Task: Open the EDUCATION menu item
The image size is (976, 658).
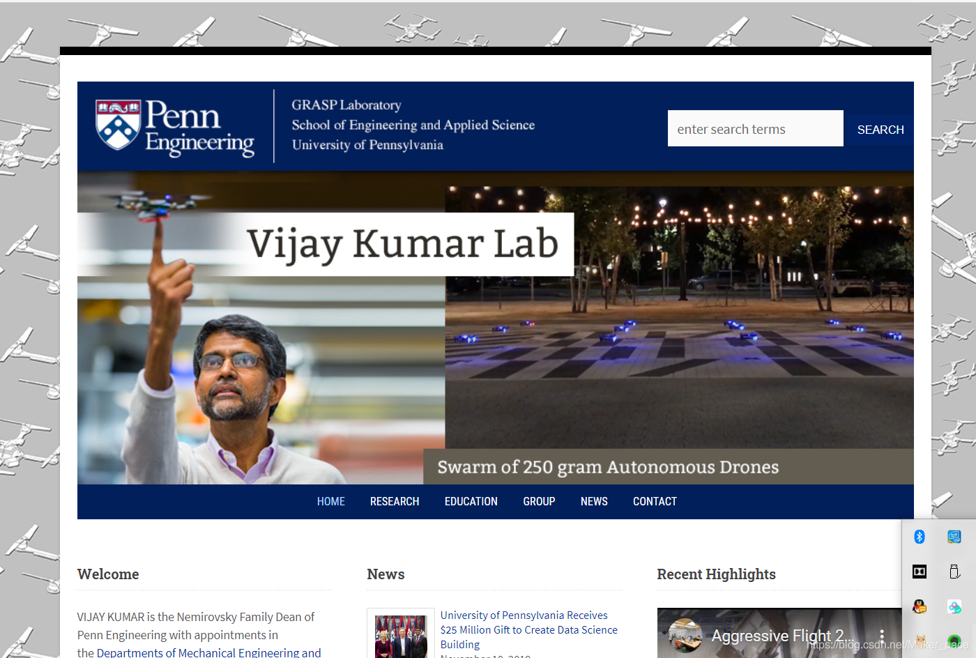Action: pyautogui.click(x=471, y=501)
